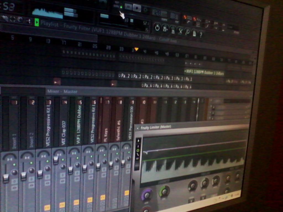Click Insert 2 stereo separation arc
This screenshot has height=212, width=283.
click(27, 155)
